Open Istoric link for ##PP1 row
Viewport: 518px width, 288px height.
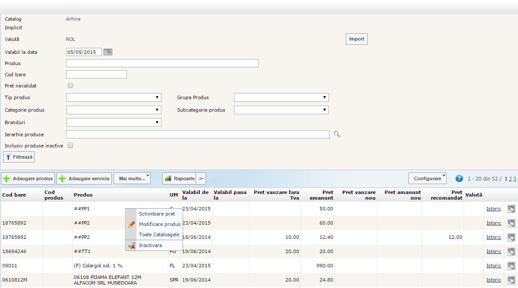coord(493,209)
